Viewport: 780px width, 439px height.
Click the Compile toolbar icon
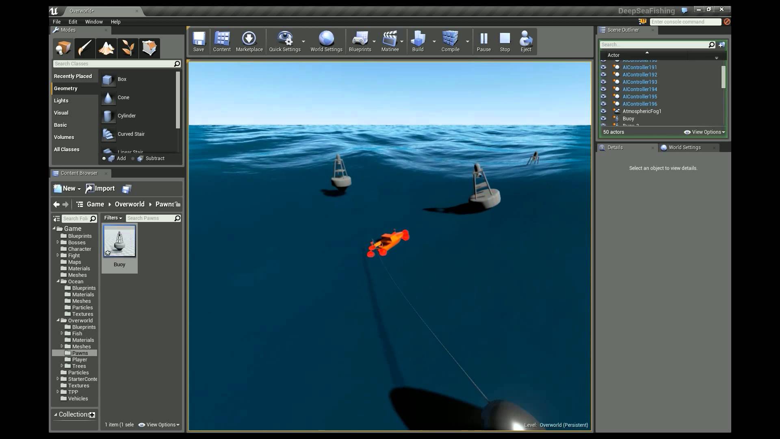click(x=450, y=41)
